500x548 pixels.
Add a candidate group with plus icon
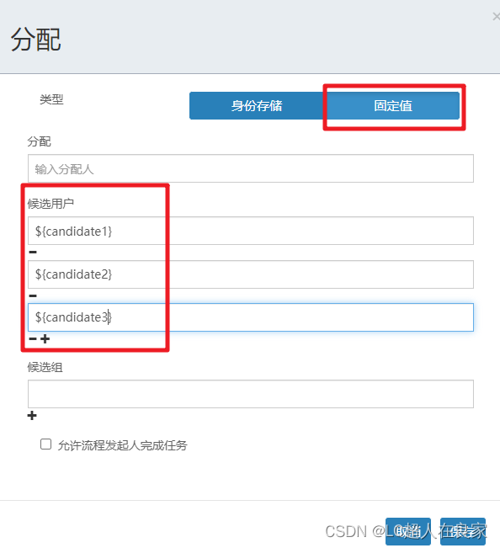(x=32, y=416)
